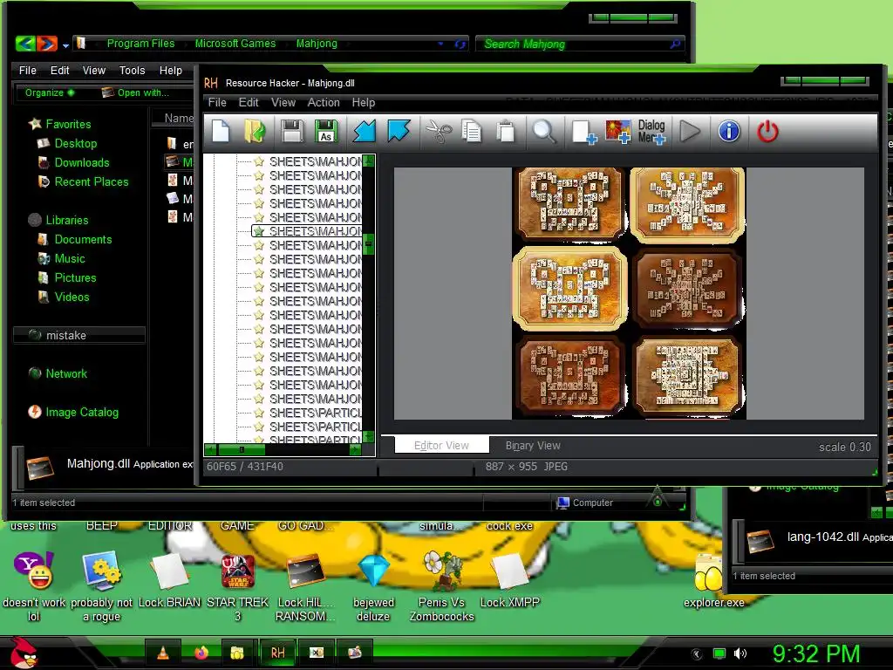Click the explorer.exe desktop icon
893x670 pixels.
(713, 581)
